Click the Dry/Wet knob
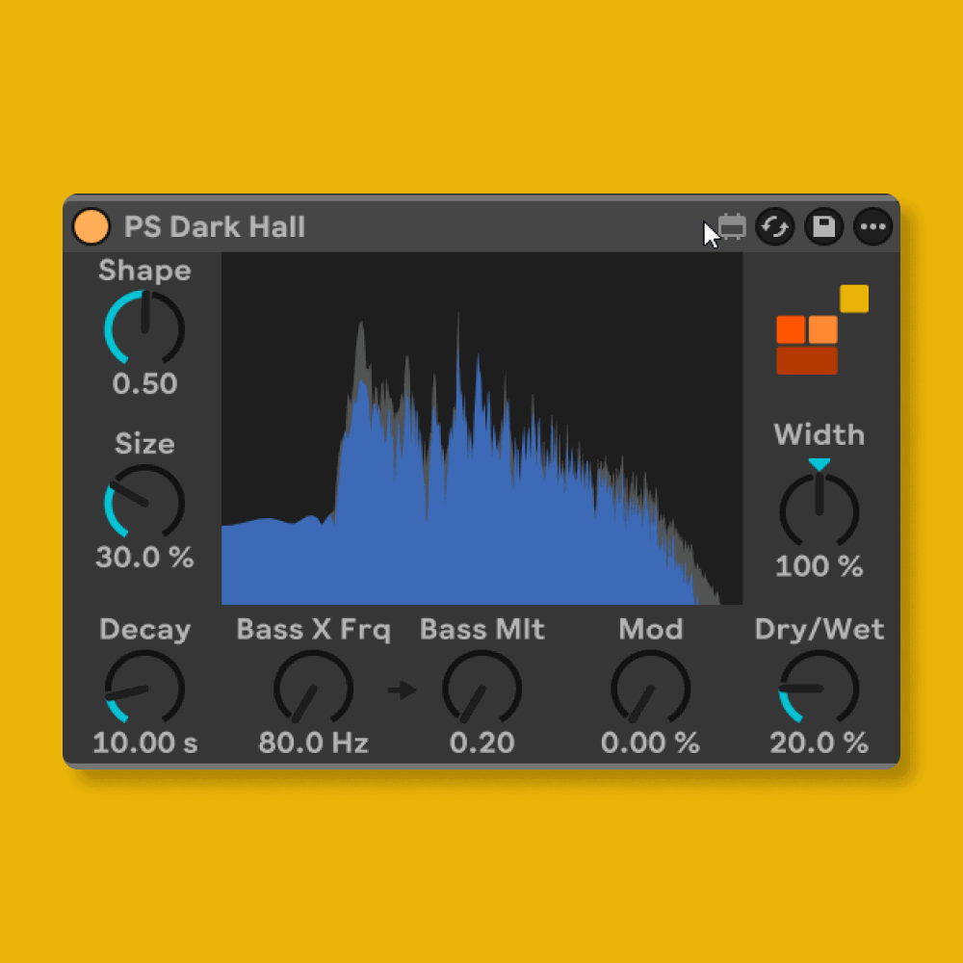 click(819, 689)
